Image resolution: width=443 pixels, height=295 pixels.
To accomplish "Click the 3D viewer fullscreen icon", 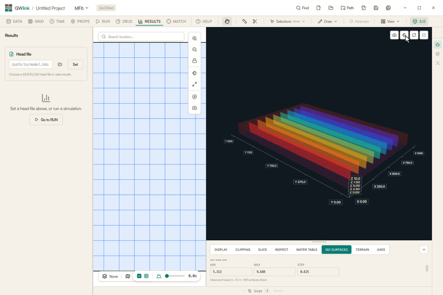I will [x=424, y=35].
